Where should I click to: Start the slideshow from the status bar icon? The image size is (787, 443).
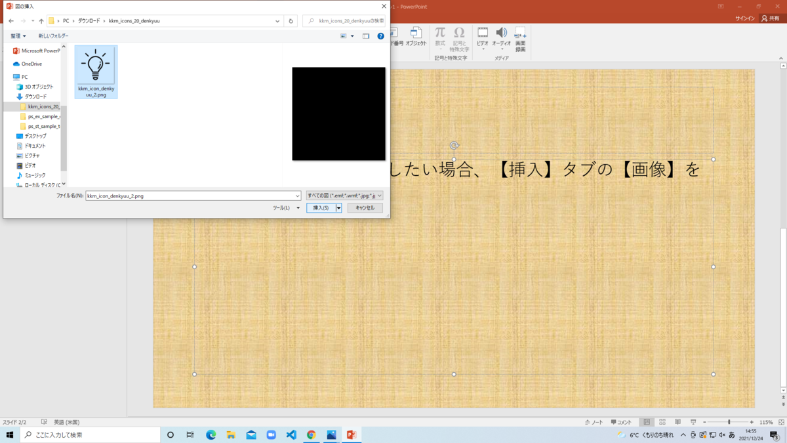pyautogui.click(x=692, y=422)
